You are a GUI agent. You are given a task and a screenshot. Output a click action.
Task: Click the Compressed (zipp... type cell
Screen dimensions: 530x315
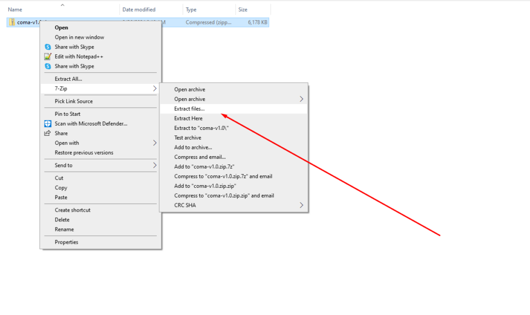click(x=209, y=22)
